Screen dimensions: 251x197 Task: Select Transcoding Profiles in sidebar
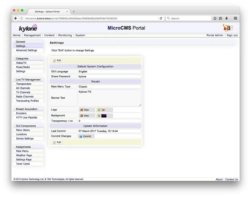pos(27,101)
